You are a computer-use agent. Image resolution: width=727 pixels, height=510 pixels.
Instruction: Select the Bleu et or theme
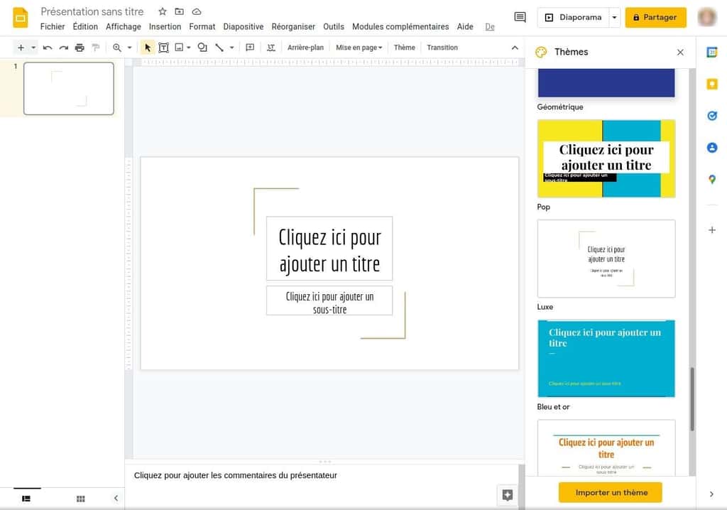[606, 358]
